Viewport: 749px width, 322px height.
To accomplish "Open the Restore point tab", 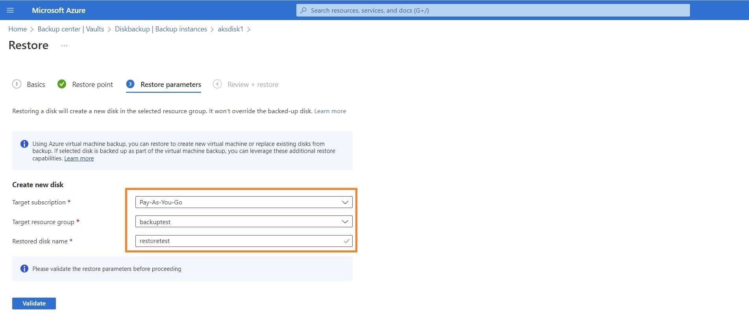I will 92,85.
